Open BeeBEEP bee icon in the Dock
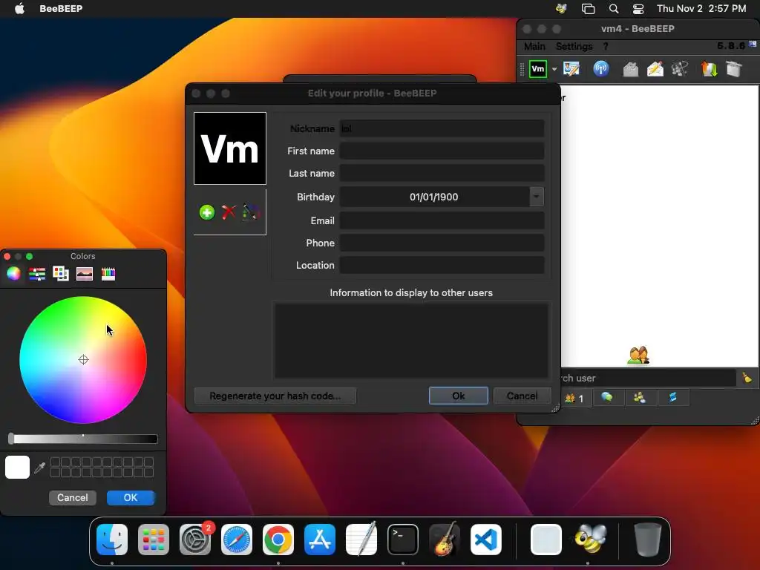This screenshot has height=570, width=760. pos(590,540)
